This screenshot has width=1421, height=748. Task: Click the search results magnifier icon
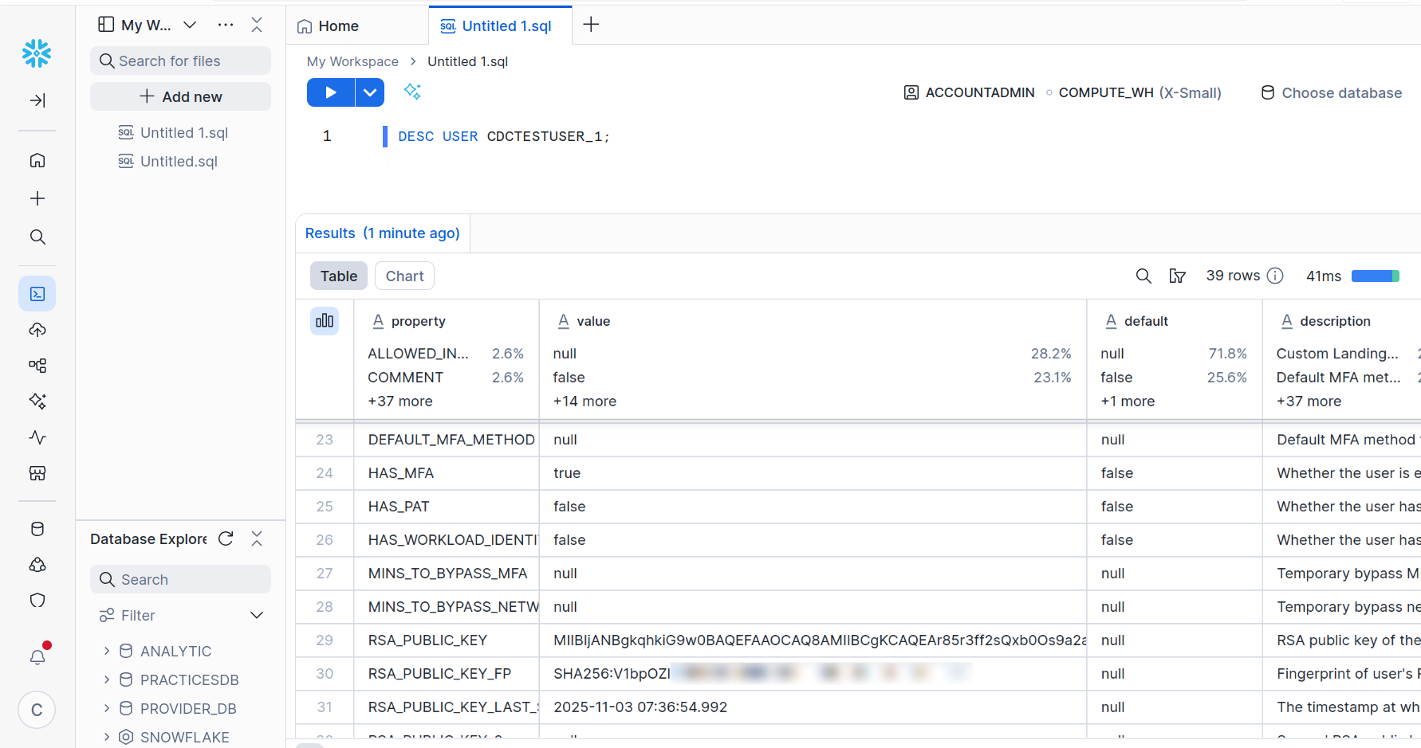click(1143, 276)
